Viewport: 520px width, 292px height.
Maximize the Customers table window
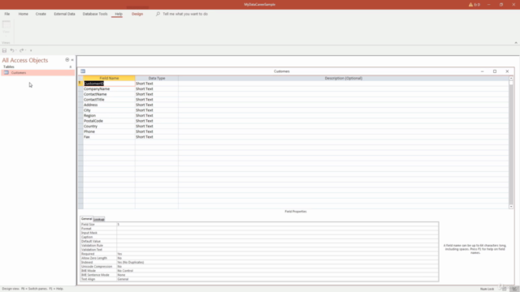(x=495, y=71)
